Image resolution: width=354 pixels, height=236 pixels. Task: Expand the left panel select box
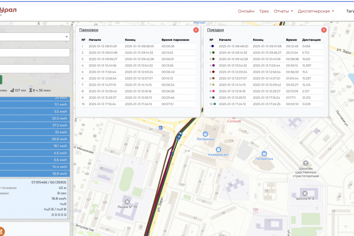point(35,36)
